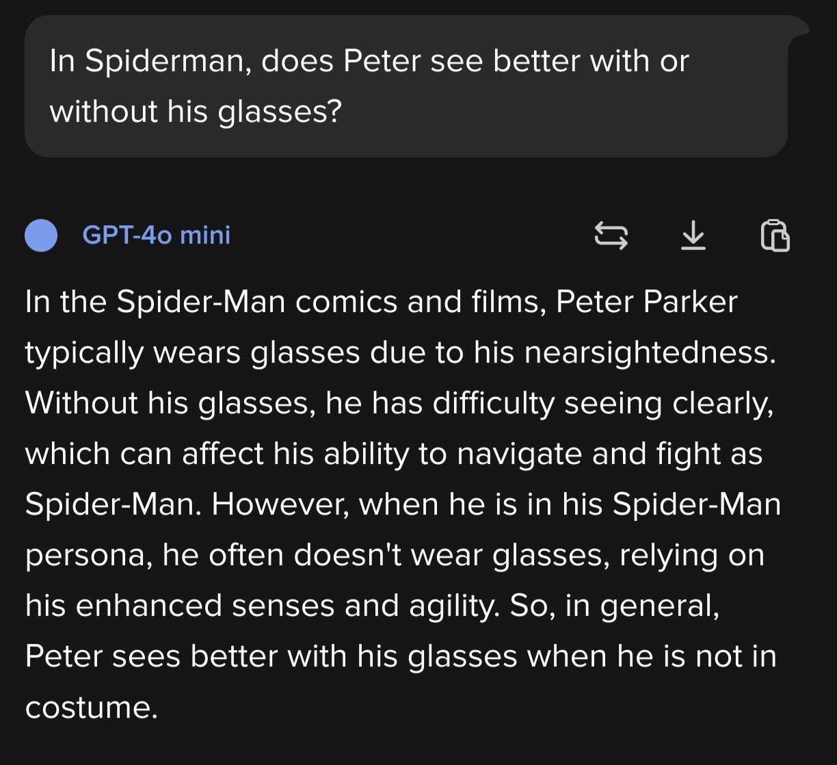Screen dimensions: 837x765
Task: Click "without his glasses?" in the user question
Action: pos(195,112)
